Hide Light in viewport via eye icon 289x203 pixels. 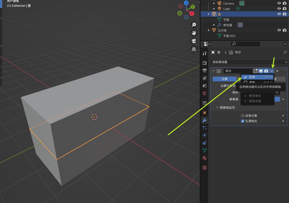pos(279,8)
